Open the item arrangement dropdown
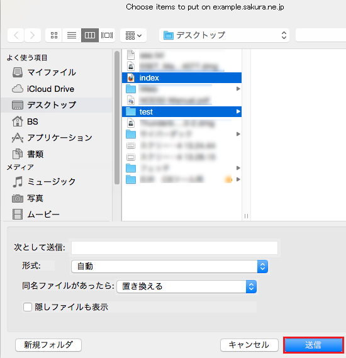 coord(133,35)
